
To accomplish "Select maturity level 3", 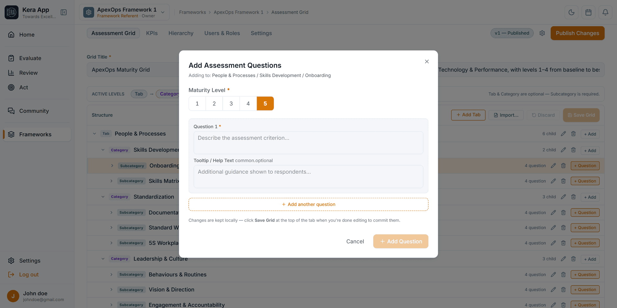I will coord(231,104).
